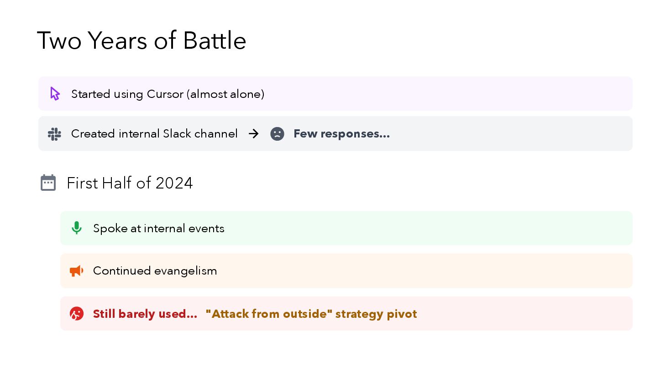Click the red crying face icon
The image size is (671, 377).
coord(77,314)
